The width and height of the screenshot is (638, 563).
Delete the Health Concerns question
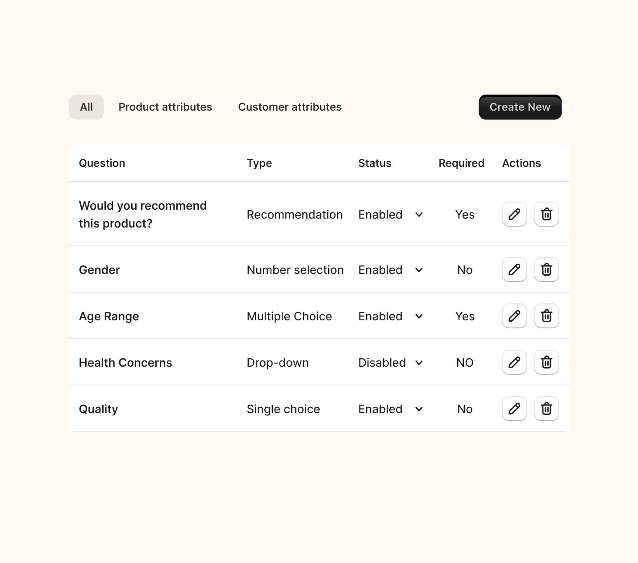tap(546, 362)
